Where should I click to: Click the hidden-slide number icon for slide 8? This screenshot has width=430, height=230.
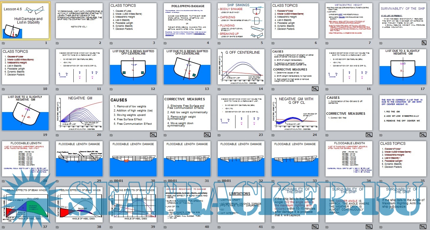tap(424, 43)
